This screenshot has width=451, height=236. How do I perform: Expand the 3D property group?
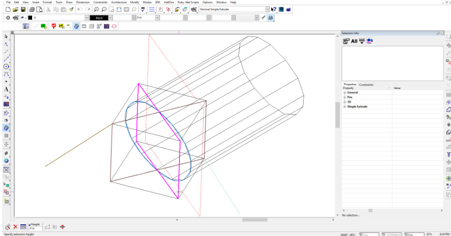(x=344, y=102)
